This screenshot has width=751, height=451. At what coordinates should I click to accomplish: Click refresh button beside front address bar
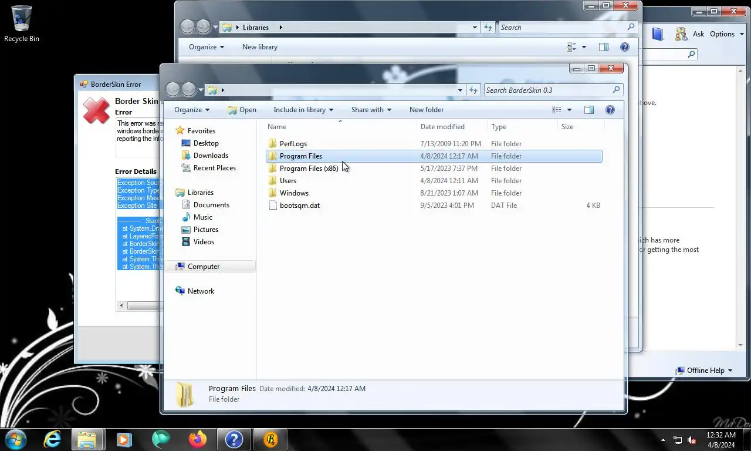pos(474,90)
